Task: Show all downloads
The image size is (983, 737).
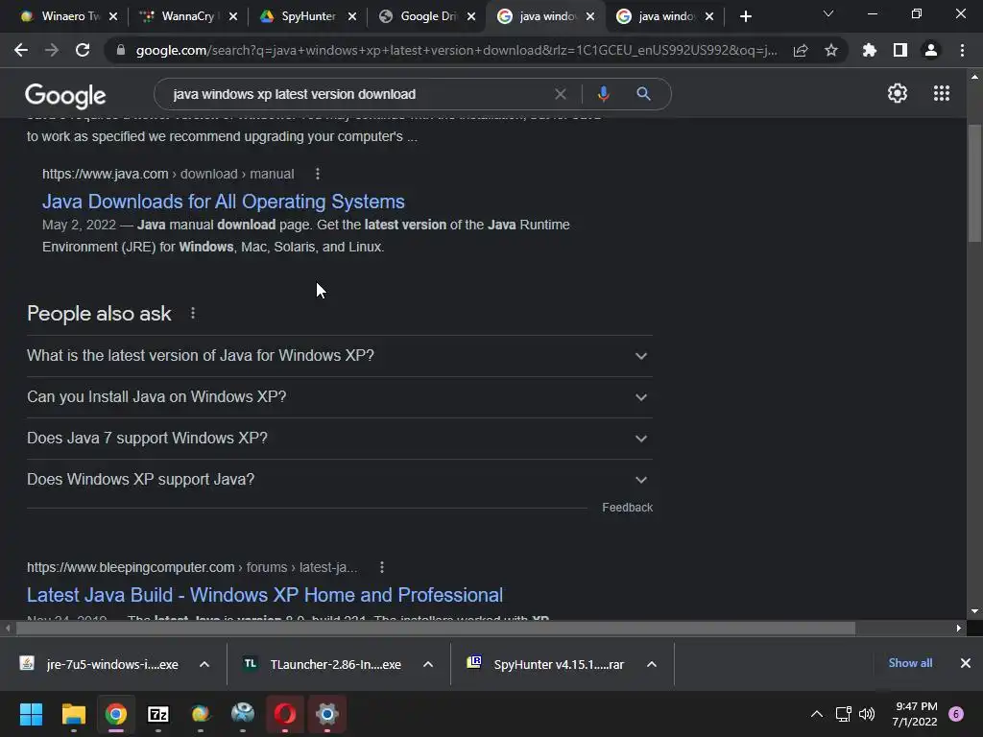Action: tap(910, 663)
